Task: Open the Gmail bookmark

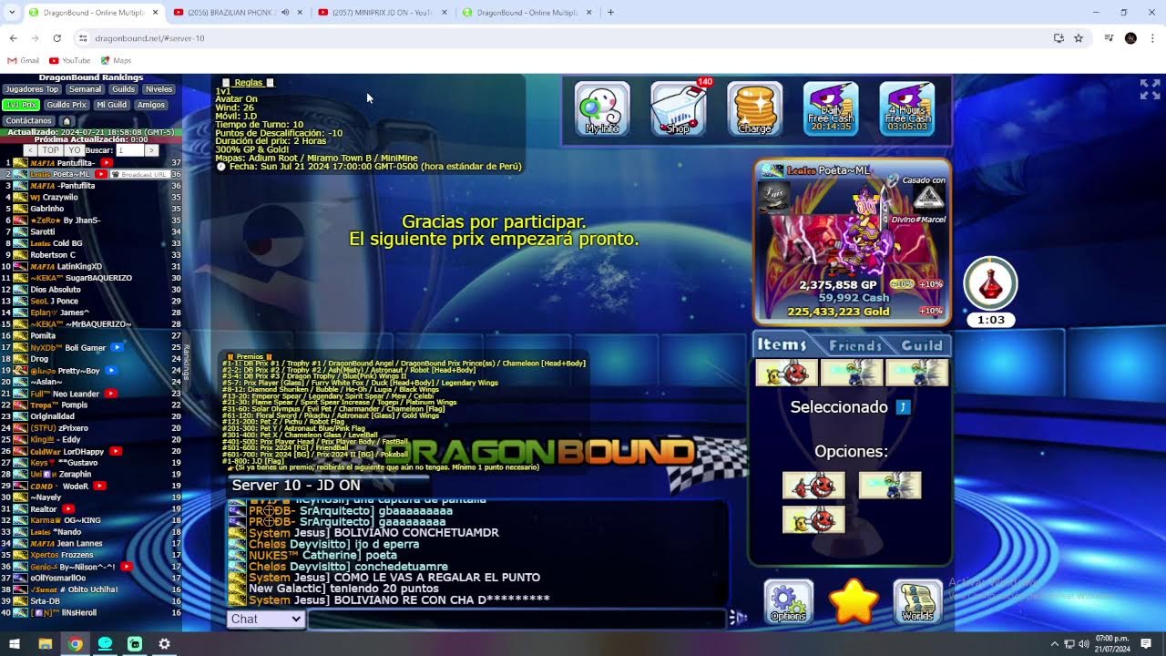Action: (23, 61)
